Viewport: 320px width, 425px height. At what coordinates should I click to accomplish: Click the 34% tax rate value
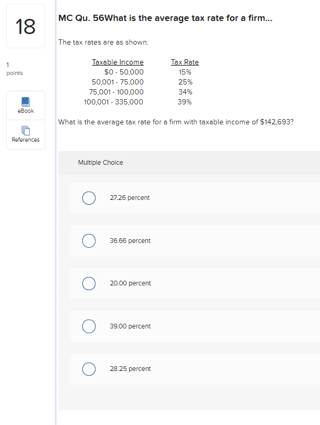tap(185, 92)
